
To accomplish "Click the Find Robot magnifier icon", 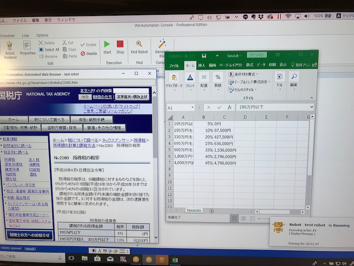I will click(139, 43).
